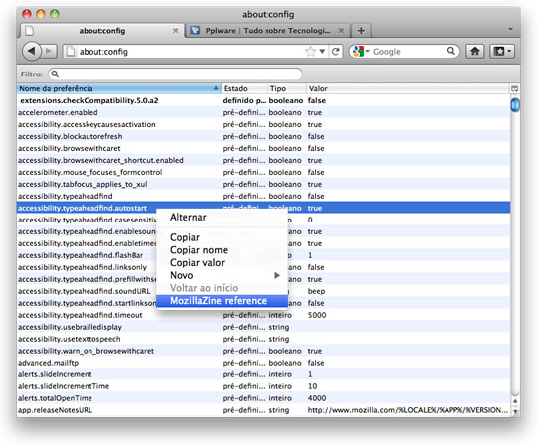Open the Google search engine dropdown

coord(361,52)
